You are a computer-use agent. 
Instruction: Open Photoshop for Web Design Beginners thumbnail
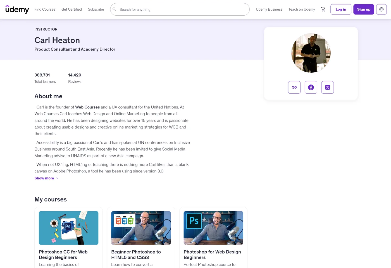[213, 228]
